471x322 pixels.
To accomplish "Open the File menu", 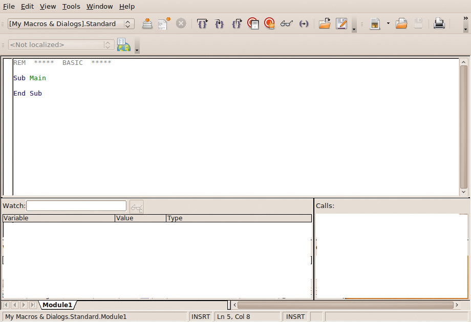I will [9, 6].
